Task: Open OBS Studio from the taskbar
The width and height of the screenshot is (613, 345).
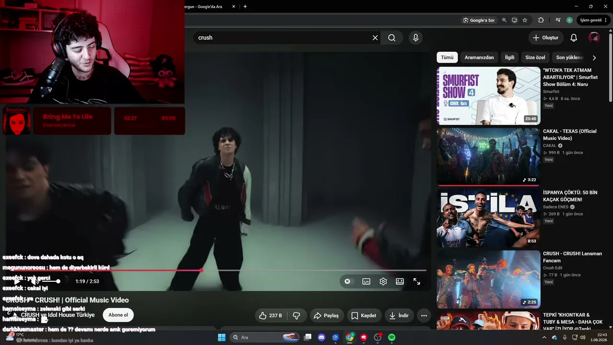Action: (378, 337)
